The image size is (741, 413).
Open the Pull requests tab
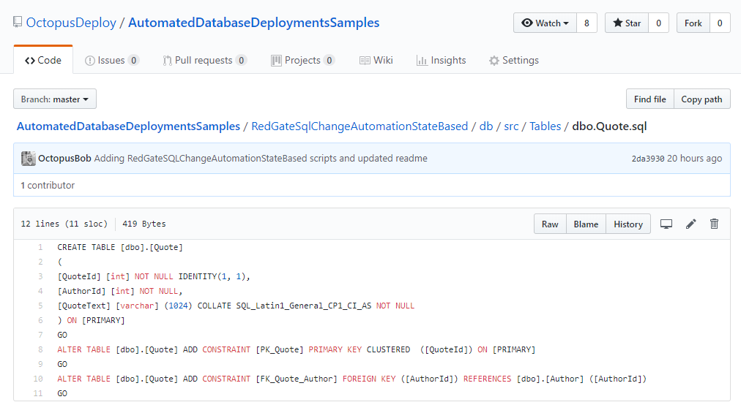point(204,61)
